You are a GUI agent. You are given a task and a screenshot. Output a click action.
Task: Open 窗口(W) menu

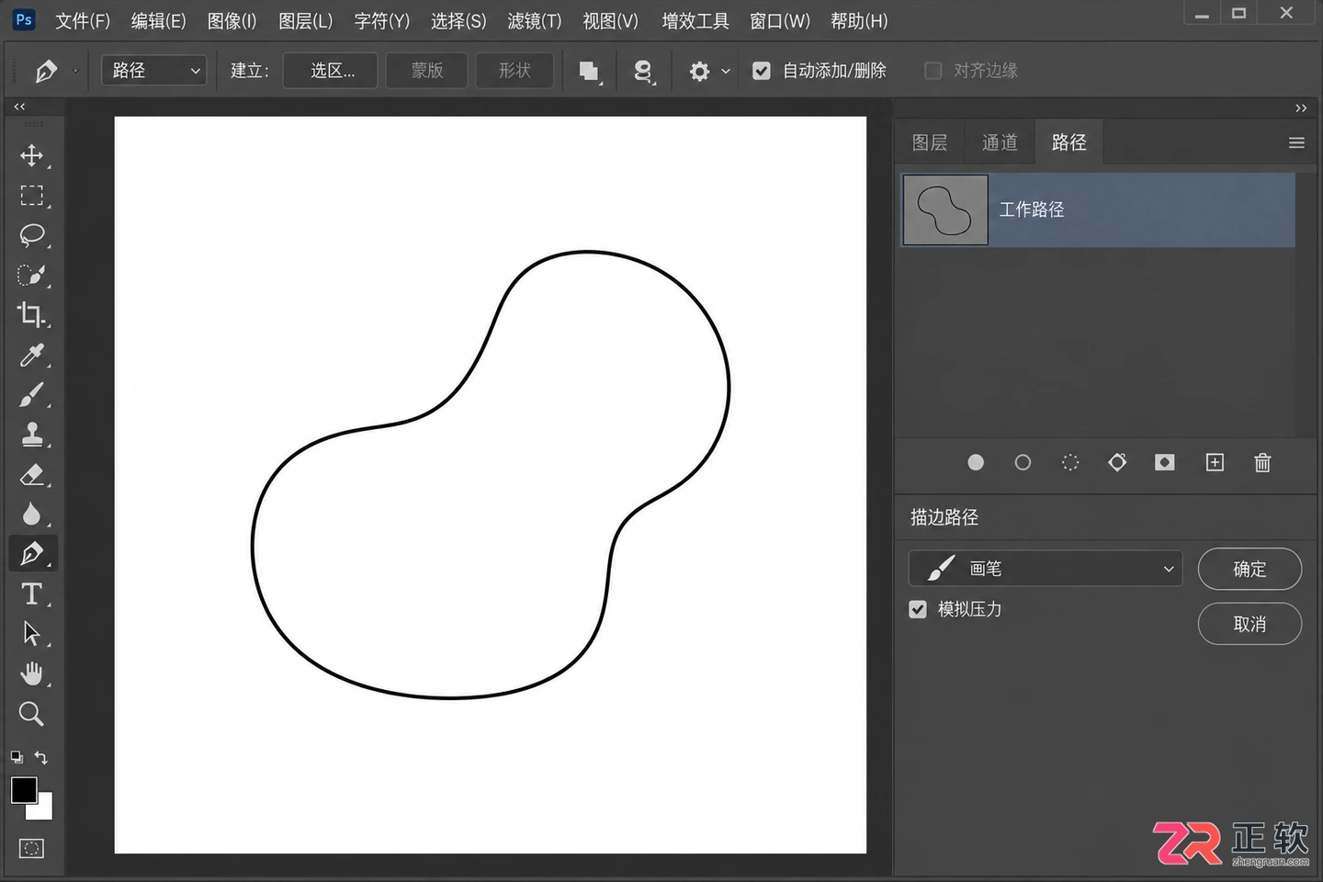coord(780,20)
